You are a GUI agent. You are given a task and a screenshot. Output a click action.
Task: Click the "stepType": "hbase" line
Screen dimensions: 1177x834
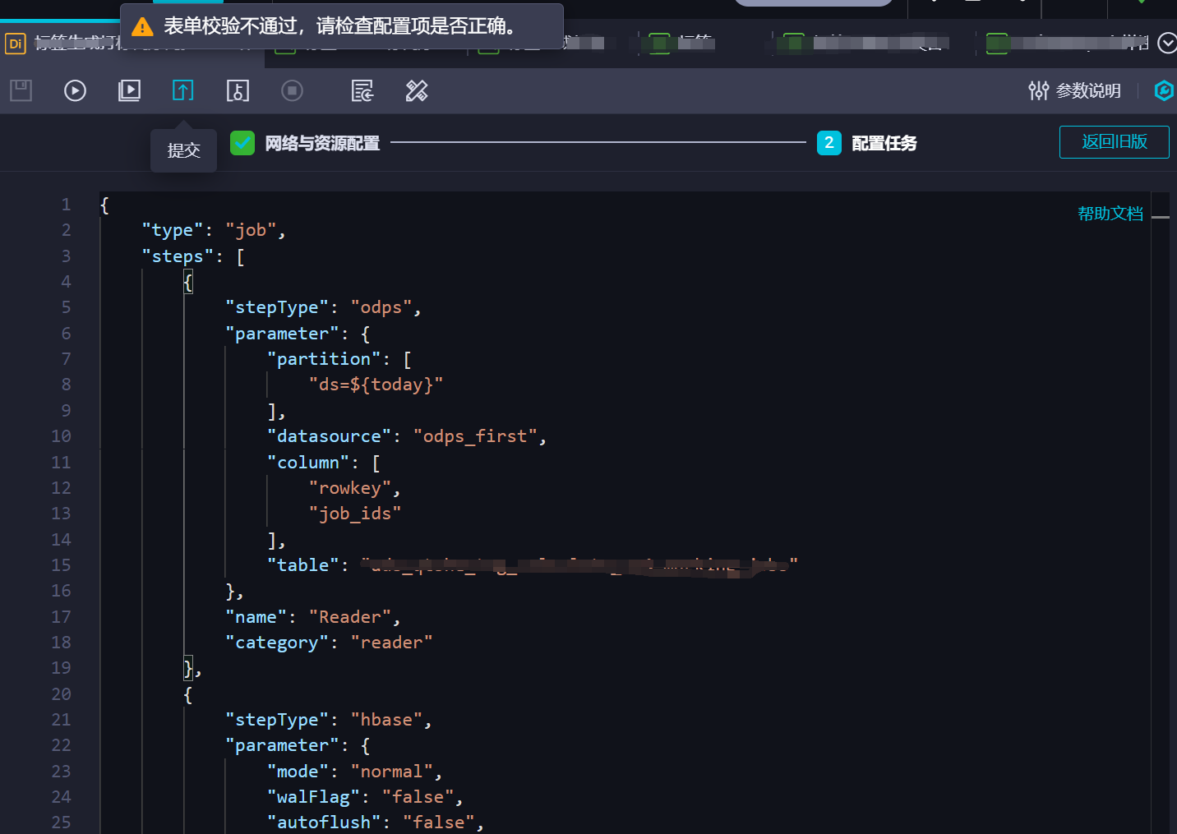[x=329, y=720]
